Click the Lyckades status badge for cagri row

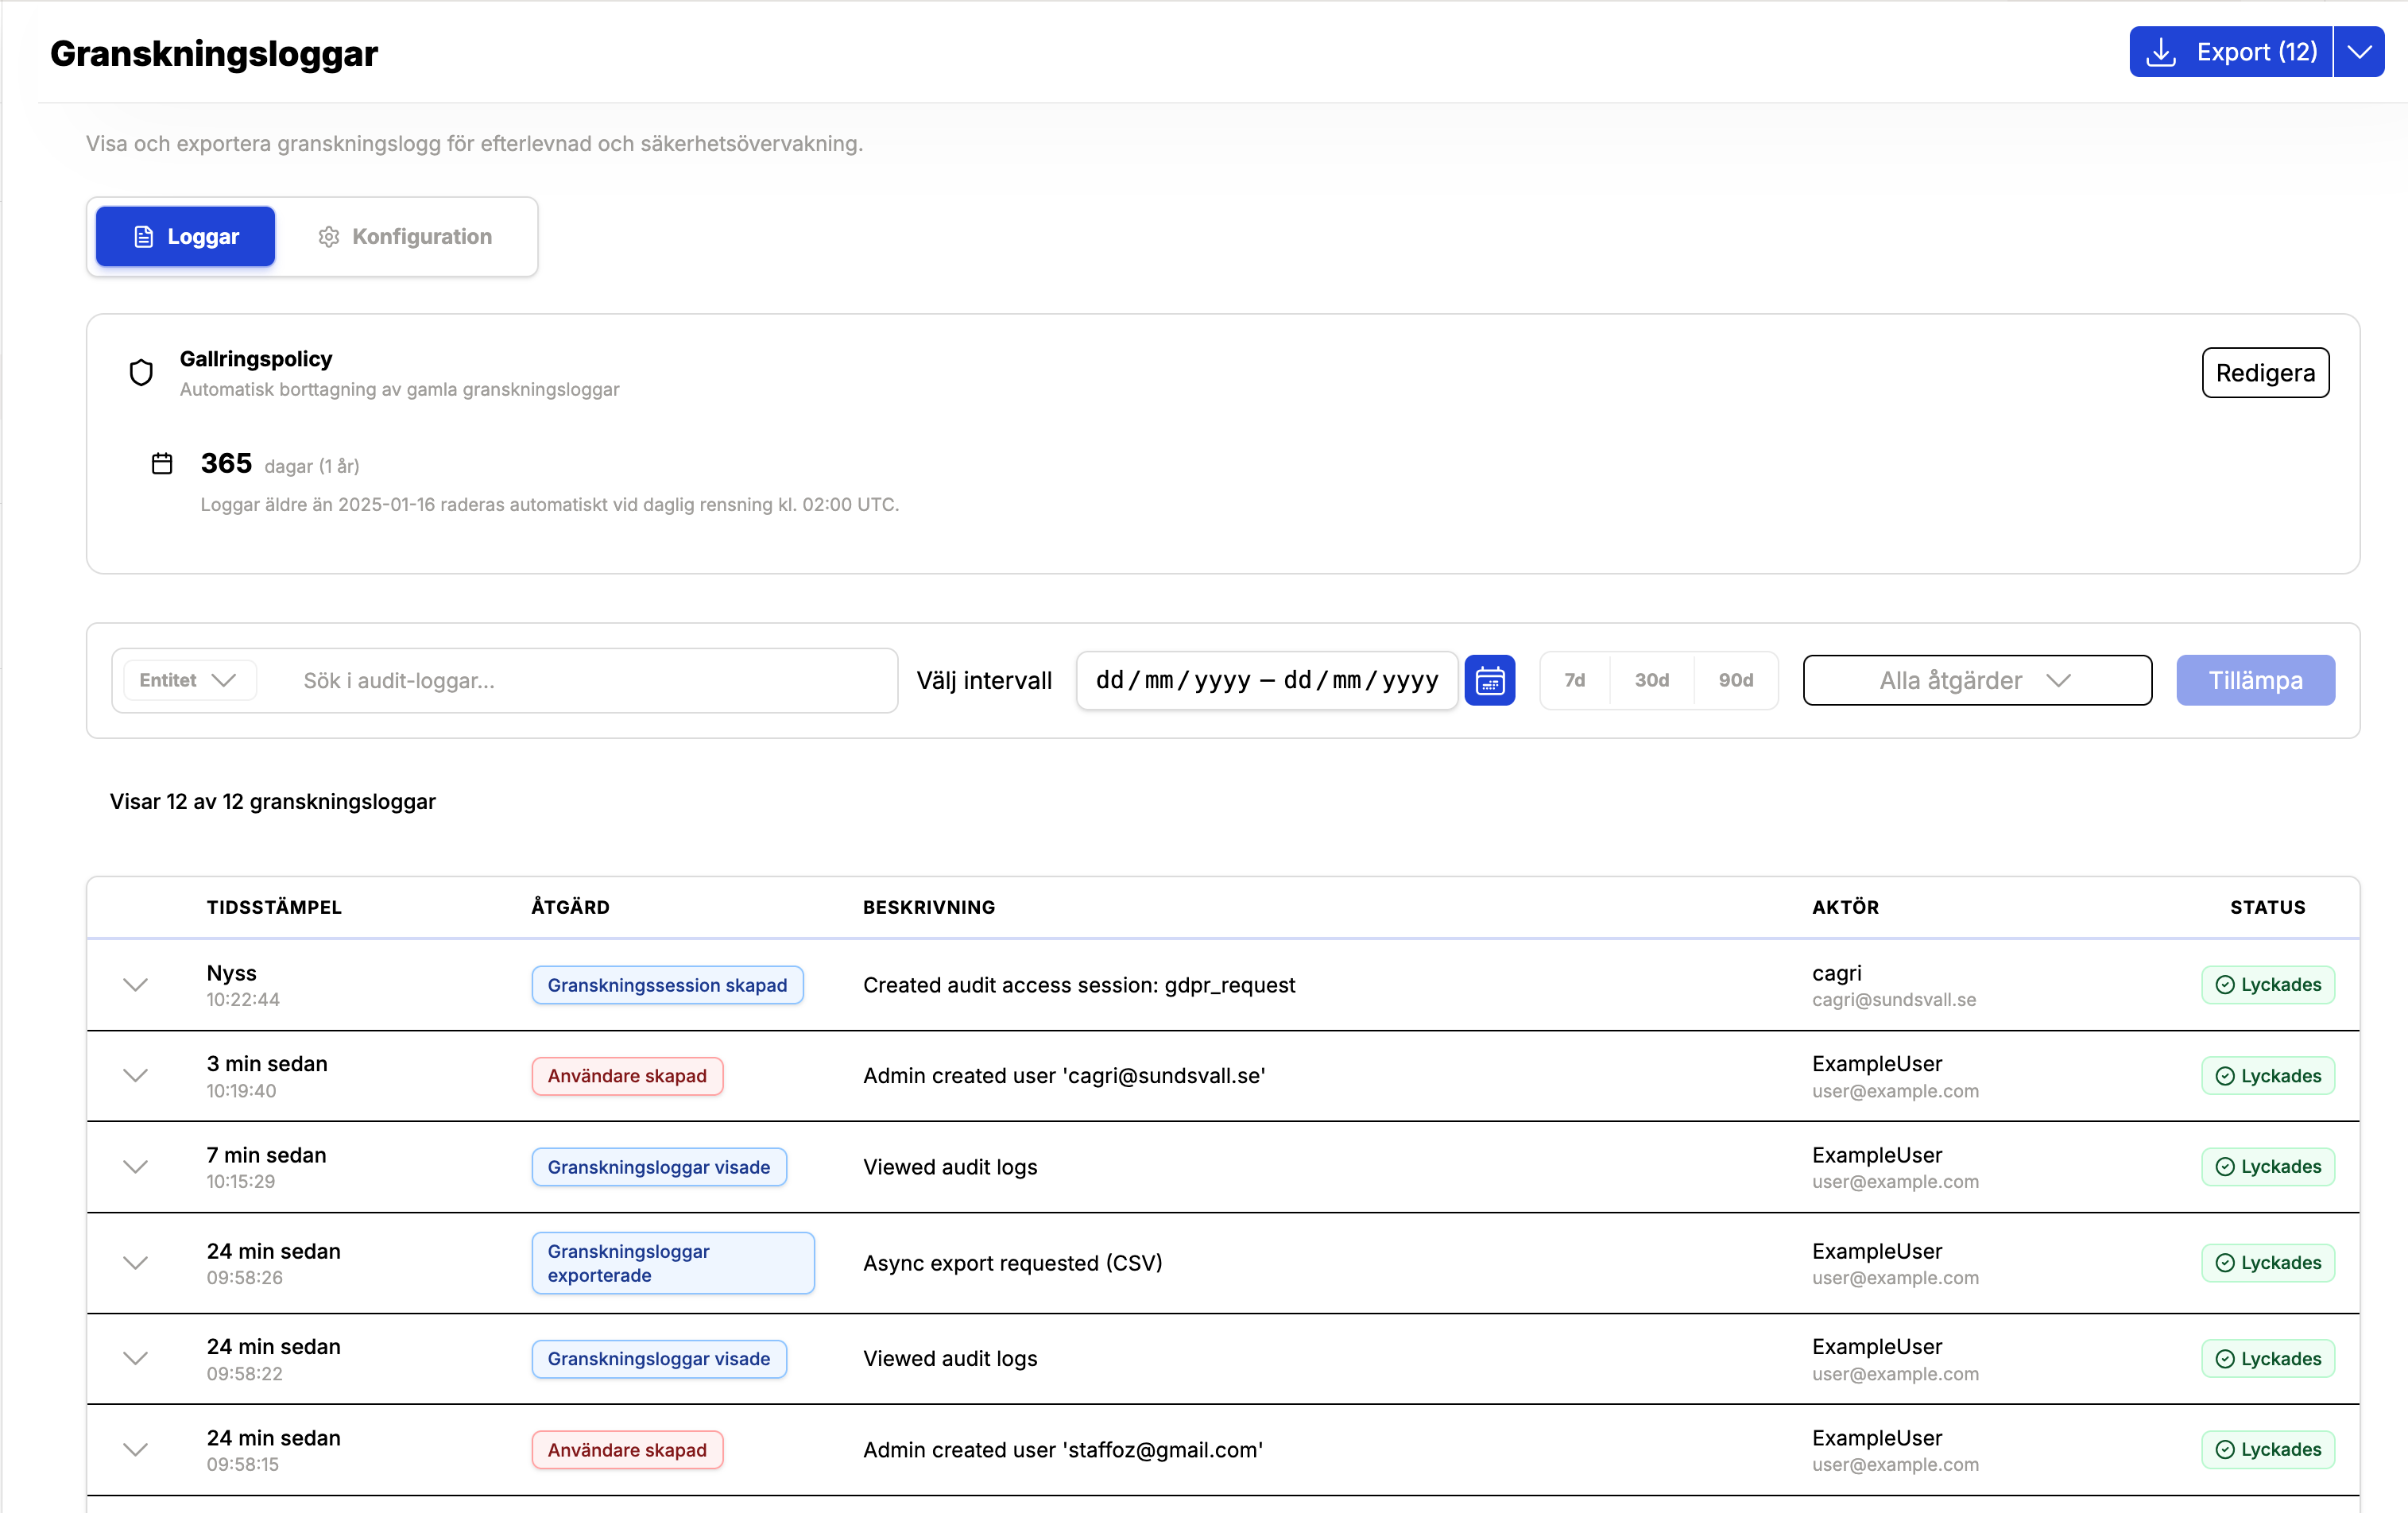[x=2267, y=985]
